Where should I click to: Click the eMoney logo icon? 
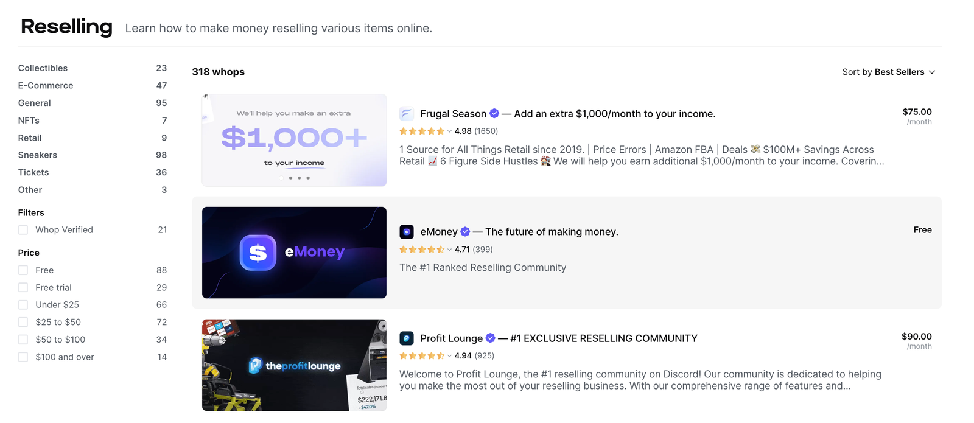(x=407, y=232)
